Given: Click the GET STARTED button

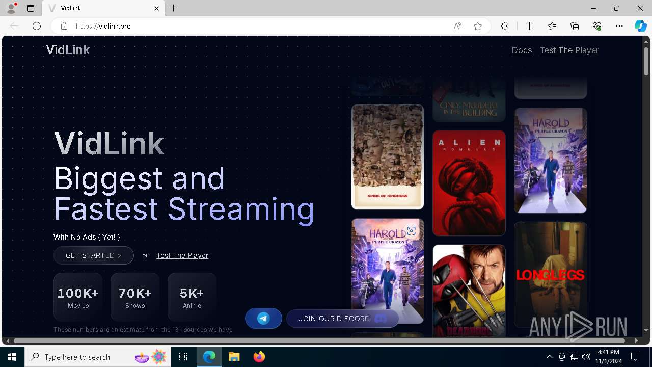Looking at the screenshot, I should click(94, 255).
